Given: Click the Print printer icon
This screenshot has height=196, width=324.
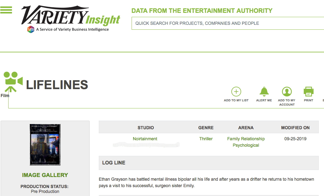Looking at the screenshot, I should pos(308,92).
